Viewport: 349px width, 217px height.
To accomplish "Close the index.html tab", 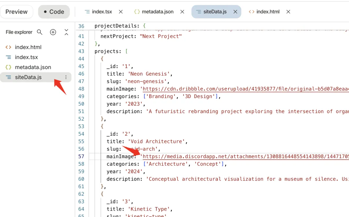I will click(288, 12).
